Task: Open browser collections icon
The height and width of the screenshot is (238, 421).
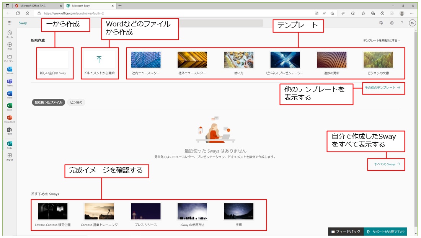Action: tap(373, 13)
